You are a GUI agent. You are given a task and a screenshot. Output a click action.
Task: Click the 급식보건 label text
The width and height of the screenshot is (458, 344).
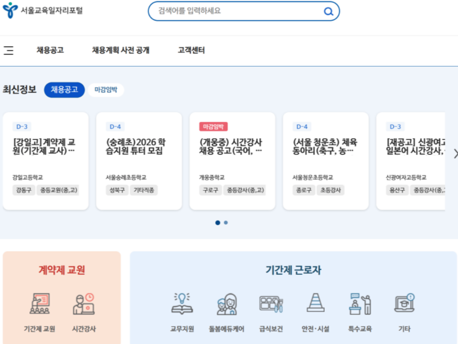pos(271,329)
